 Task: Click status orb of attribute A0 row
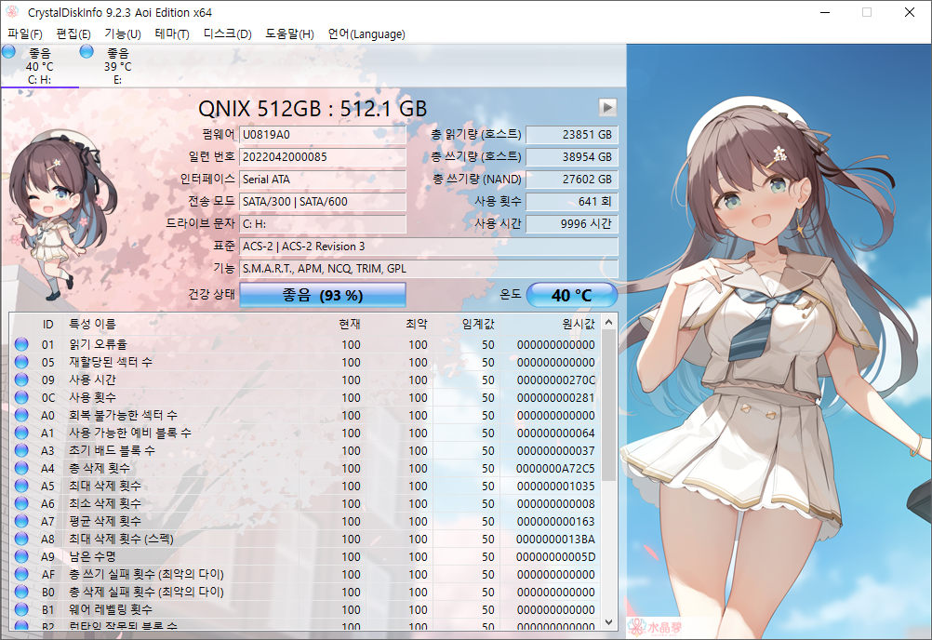tap(21, 415)
